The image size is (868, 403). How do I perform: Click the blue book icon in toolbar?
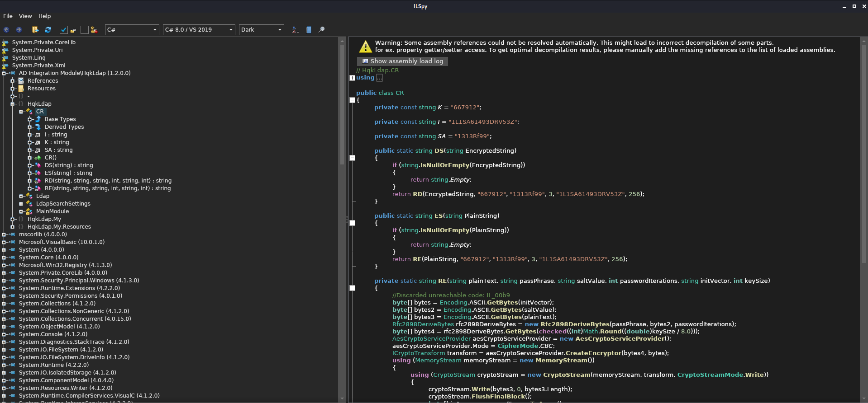tap(309, 30)
